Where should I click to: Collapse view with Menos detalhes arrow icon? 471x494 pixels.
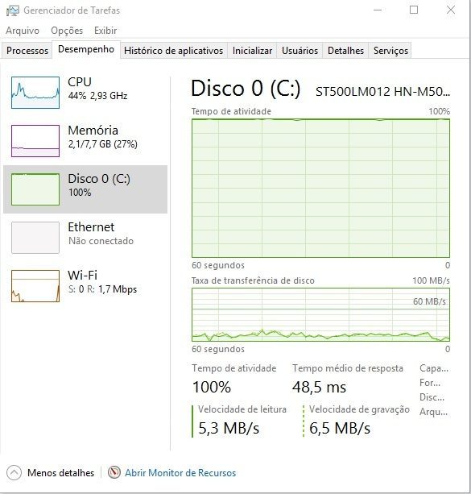coord(14,472)
